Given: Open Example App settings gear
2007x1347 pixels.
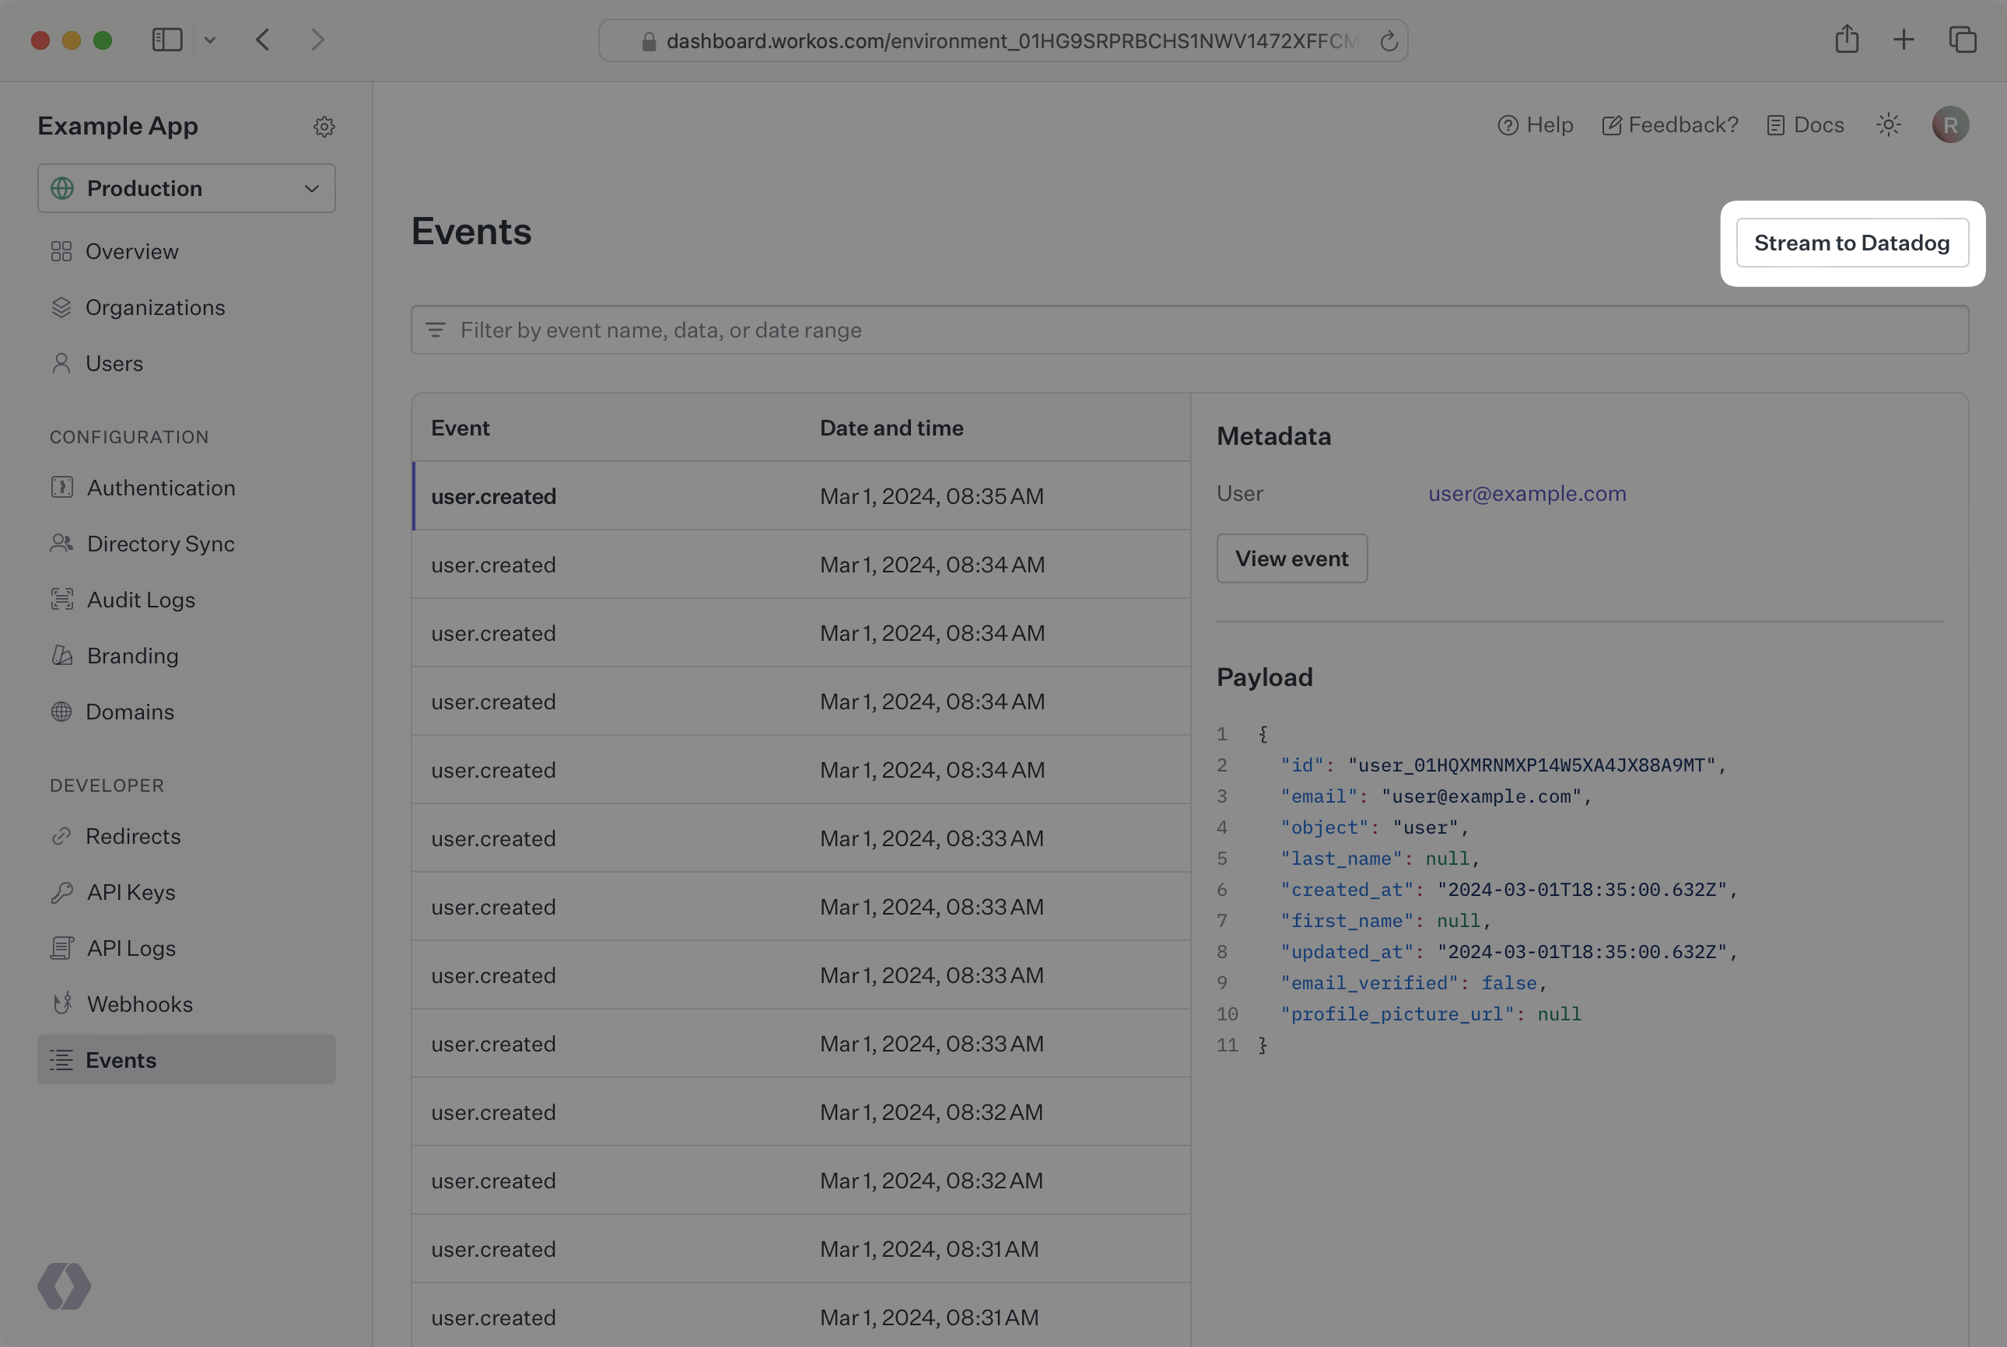Looking at the screenshot, I should pos(324,126).
